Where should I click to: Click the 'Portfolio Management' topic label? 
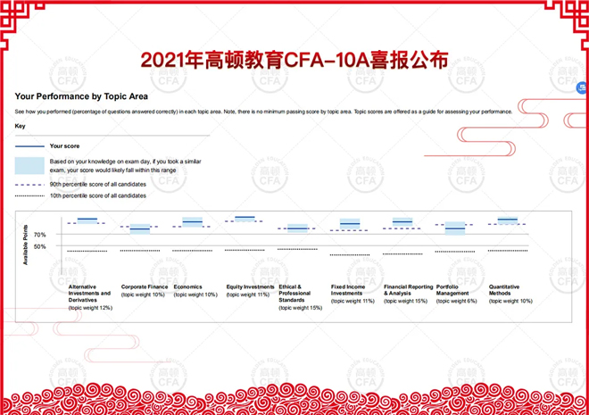pyautogui.click(x=452, y=290)
